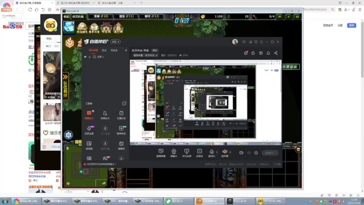This screenshot has height=205, width=364.
Task: Open the gift box icon with red badge
Action: pyautogui.click(x=246, y=53)
